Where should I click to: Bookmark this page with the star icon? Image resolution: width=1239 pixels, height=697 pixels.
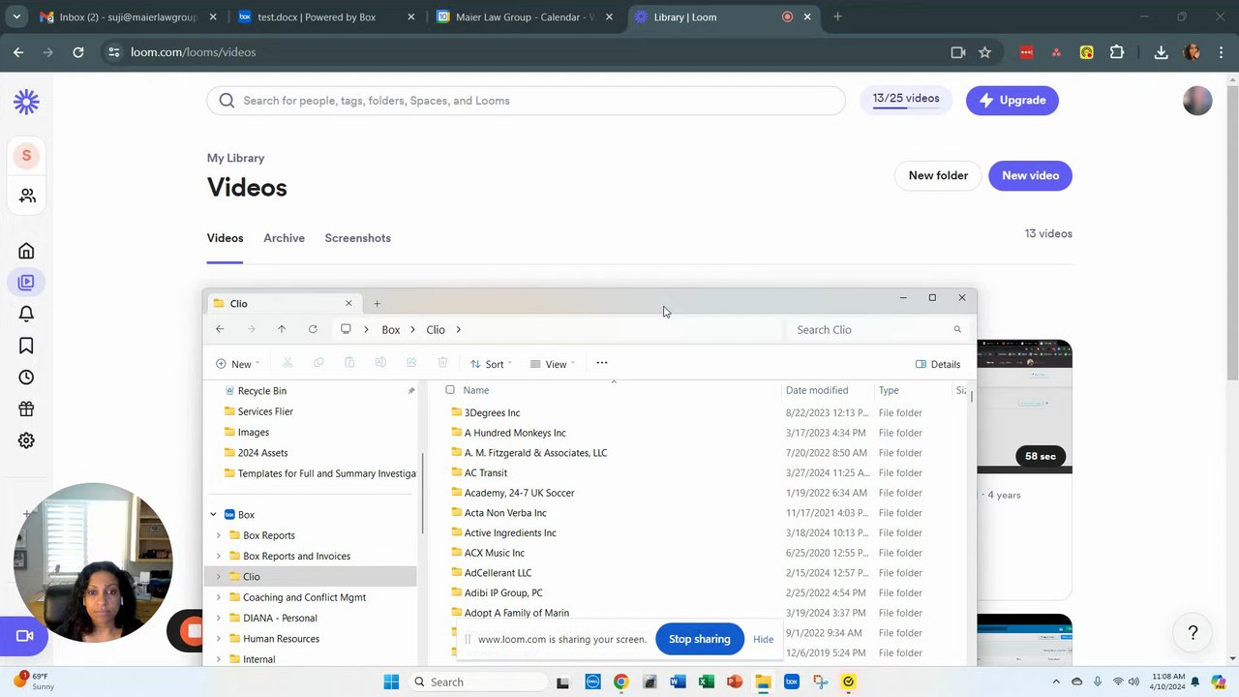pos(984,52)
